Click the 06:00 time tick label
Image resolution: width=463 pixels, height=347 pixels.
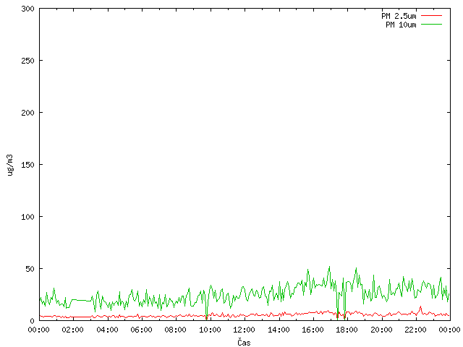click(142, 330)
